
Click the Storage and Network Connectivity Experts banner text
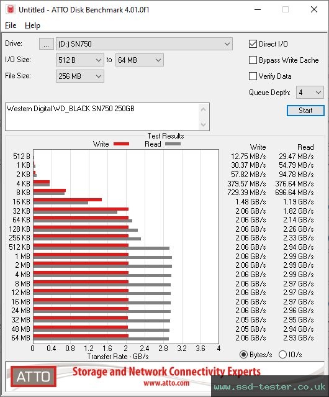pos(166,372)
